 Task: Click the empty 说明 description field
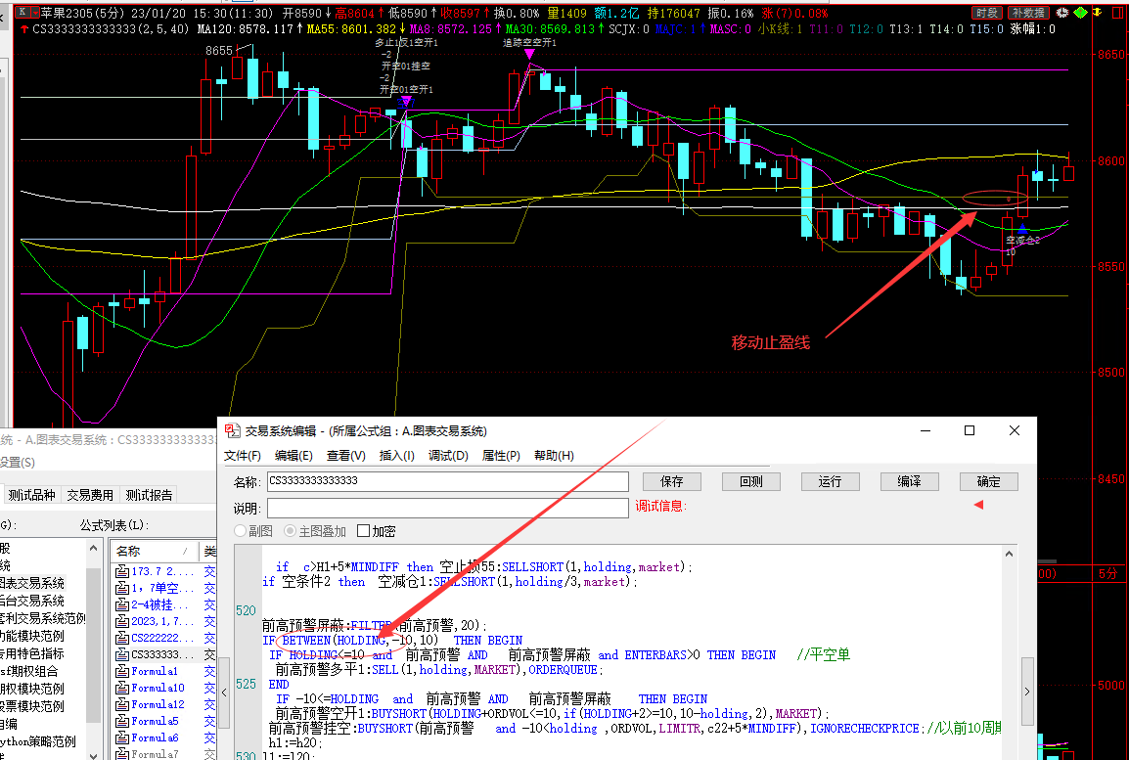(x=448, y=508)
